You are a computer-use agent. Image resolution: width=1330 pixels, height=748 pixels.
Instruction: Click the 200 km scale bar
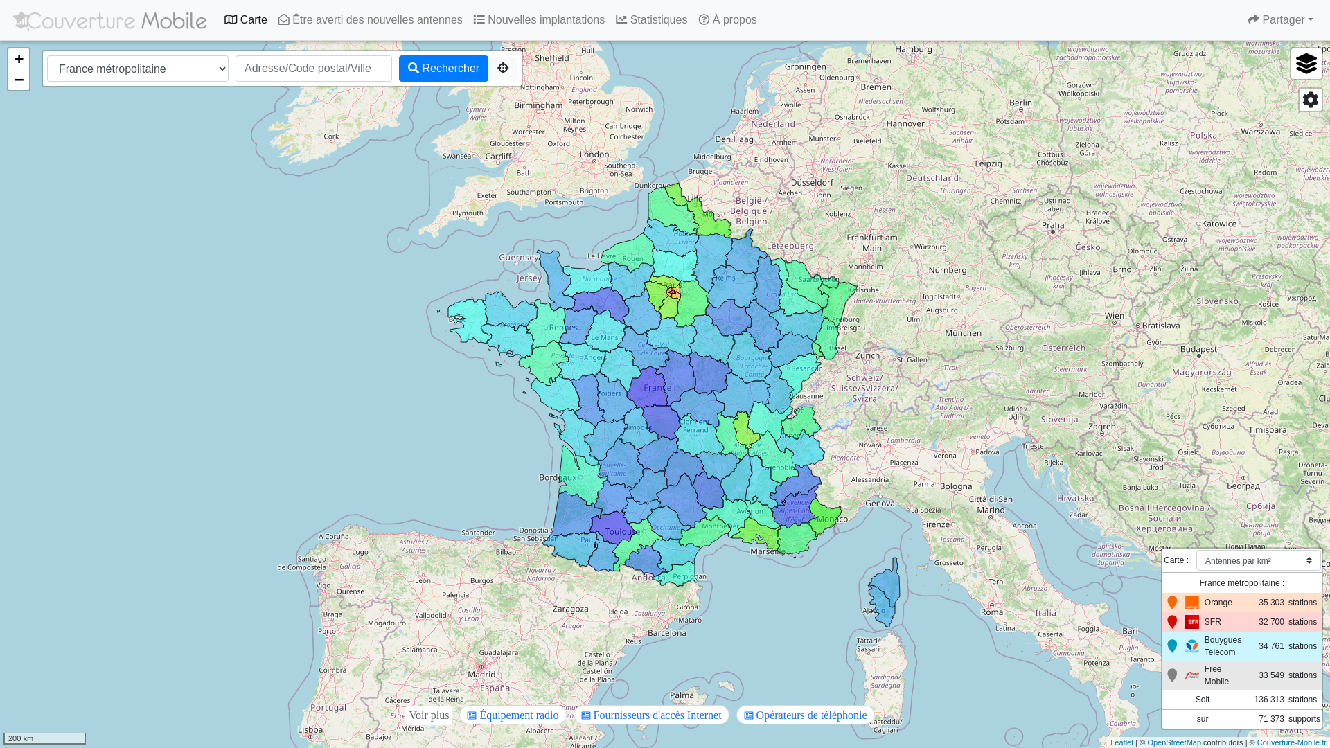tap(44, 738)
